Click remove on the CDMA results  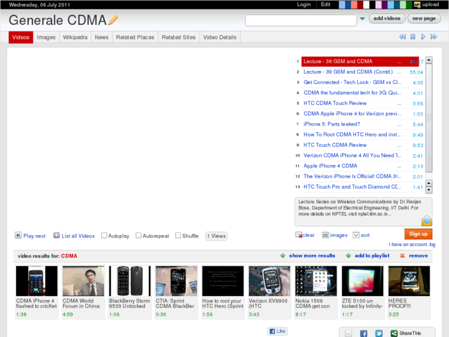[x=418, y=255]
